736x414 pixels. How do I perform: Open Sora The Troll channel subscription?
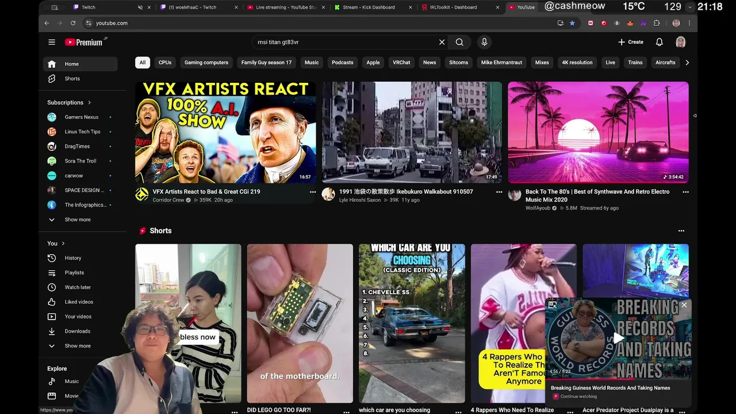pyautogui.click(x=80, y=161)
